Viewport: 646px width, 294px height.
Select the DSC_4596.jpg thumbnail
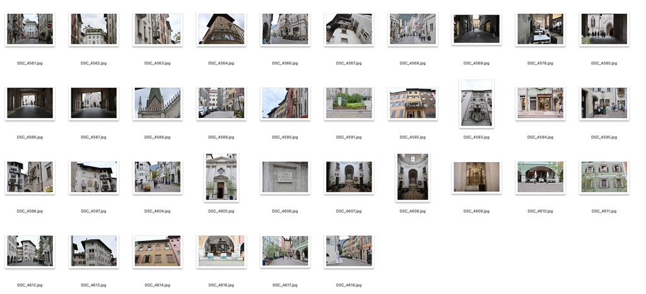30,177
